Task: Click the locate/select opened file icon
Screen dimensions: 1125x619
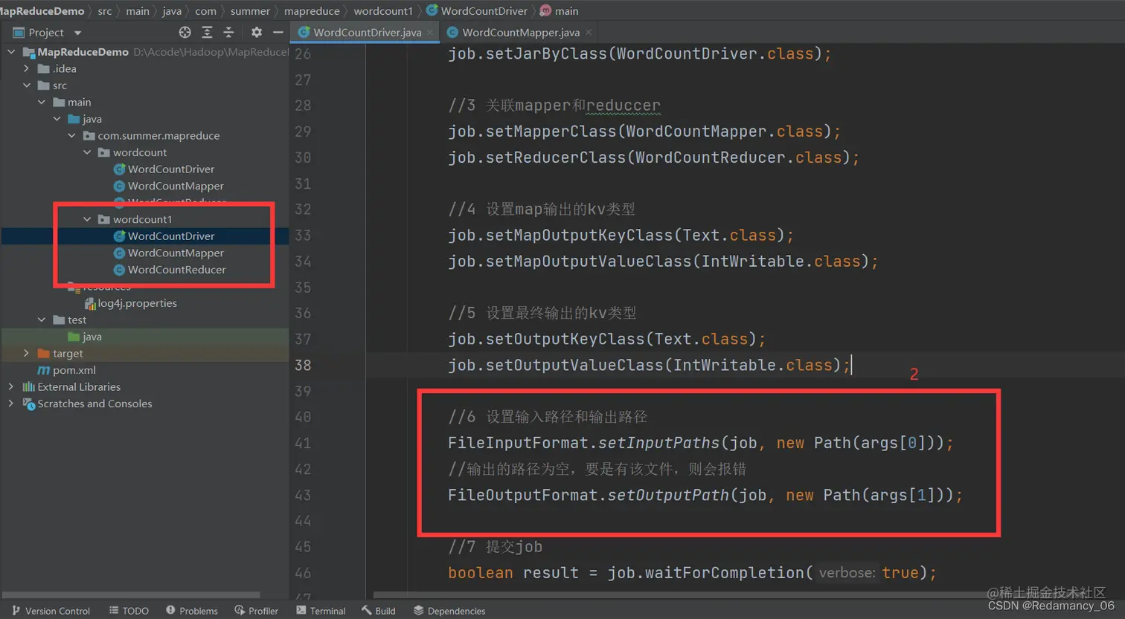Action: (185, 32)
